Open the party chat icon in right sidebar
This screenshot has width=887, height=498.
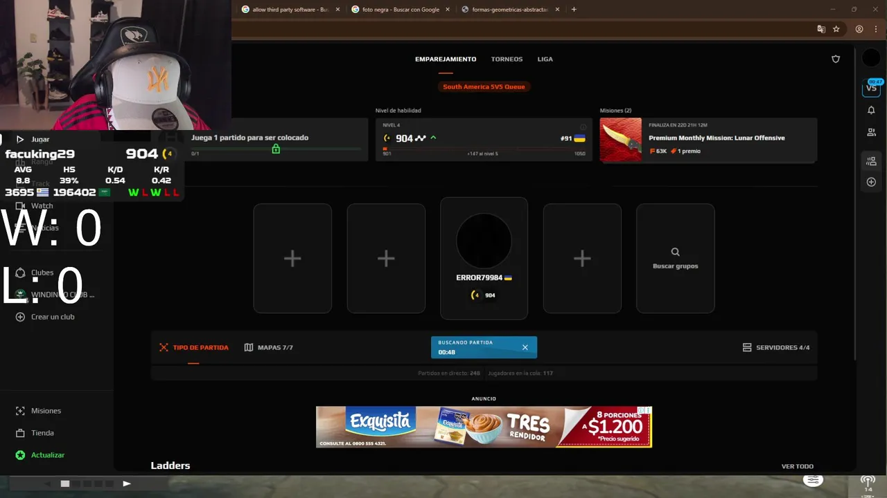(871, 161)
